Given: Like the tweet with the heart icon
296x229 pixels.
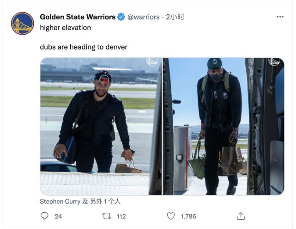Looking at the screenshot, I should coord(171,216).
